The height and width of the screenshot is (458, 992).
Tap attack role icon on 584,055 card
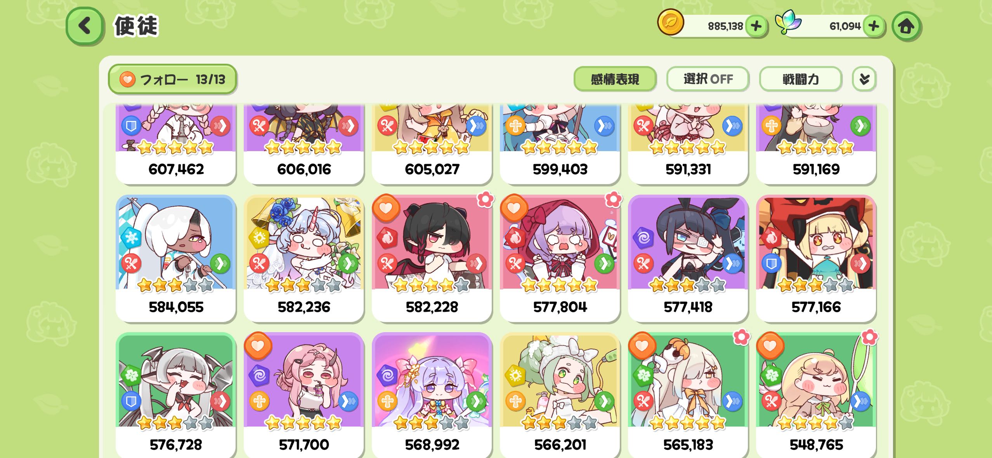[x=131, y=264]
